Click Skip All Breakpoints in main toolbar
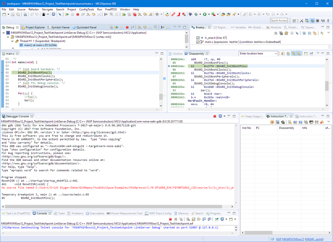The image size is (333, 242). pyautogui.click(x=60, y=14)
